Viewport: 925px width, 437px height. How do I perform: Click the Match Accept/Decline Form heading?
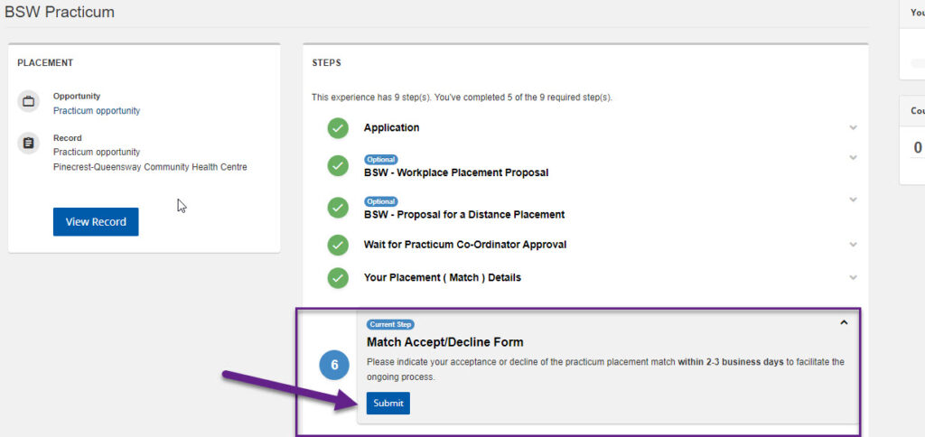click(444, 342)
